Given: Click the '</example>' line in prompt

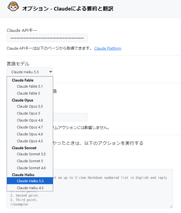Looking at the screenshot, I should pyautogui.click(x=19, y=204).
